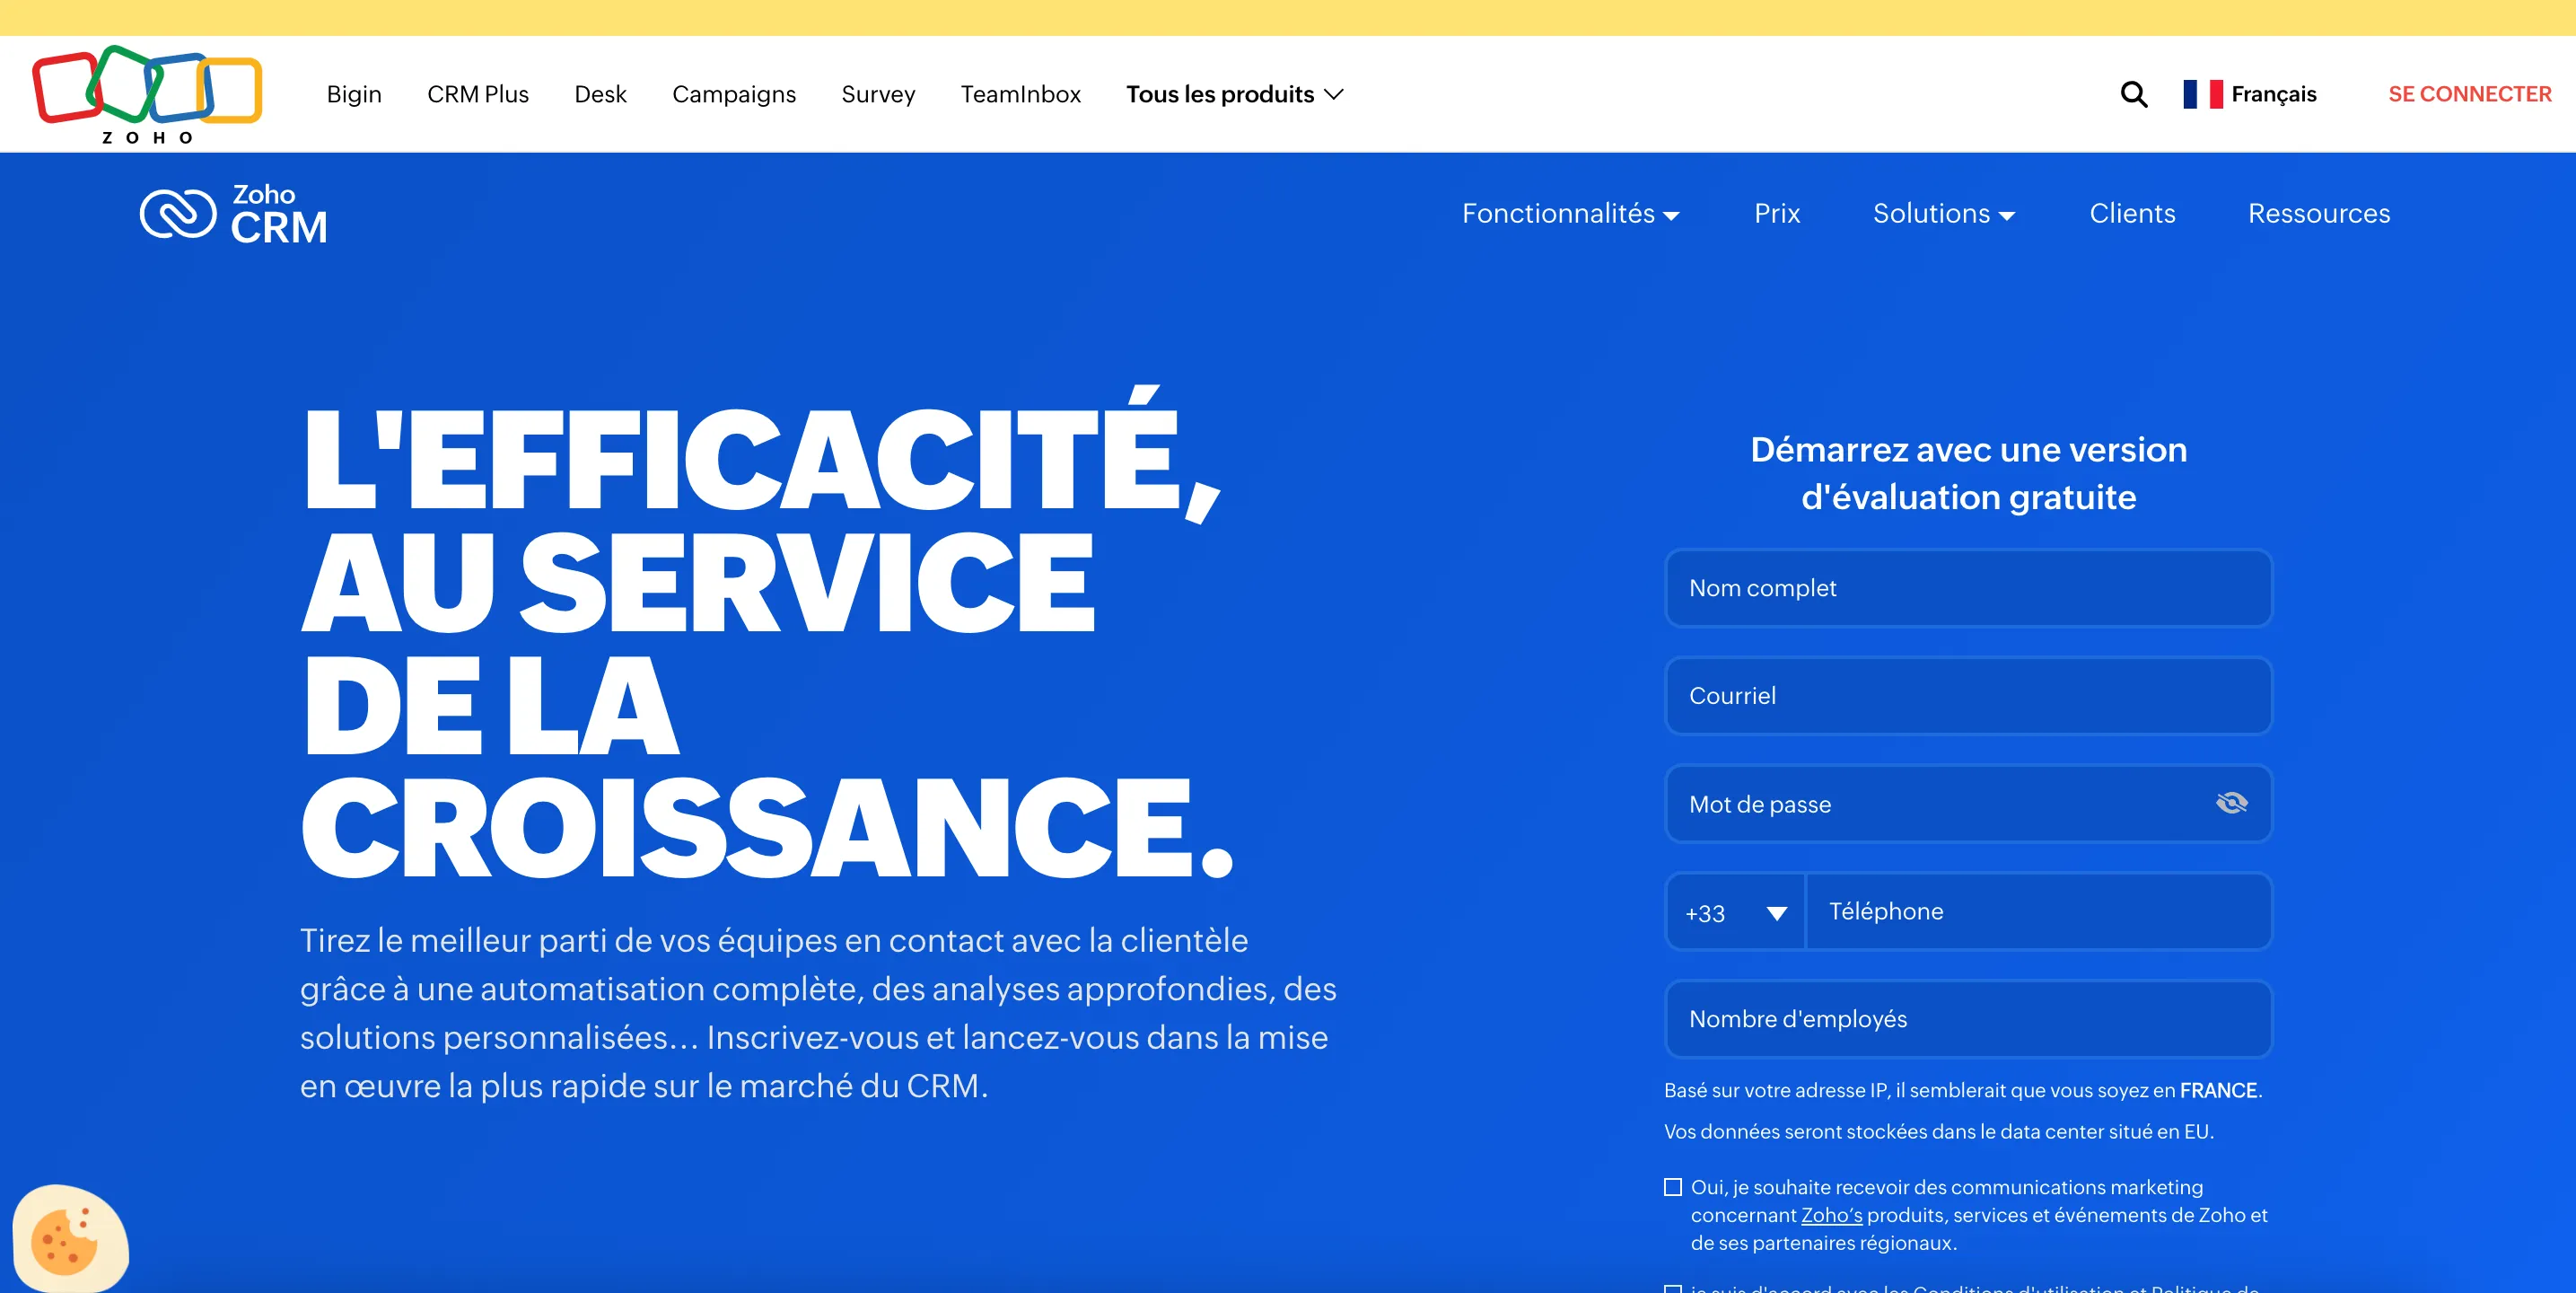Focus the Téléphone number field
2576x1293 pixels.
[2038, 911]
